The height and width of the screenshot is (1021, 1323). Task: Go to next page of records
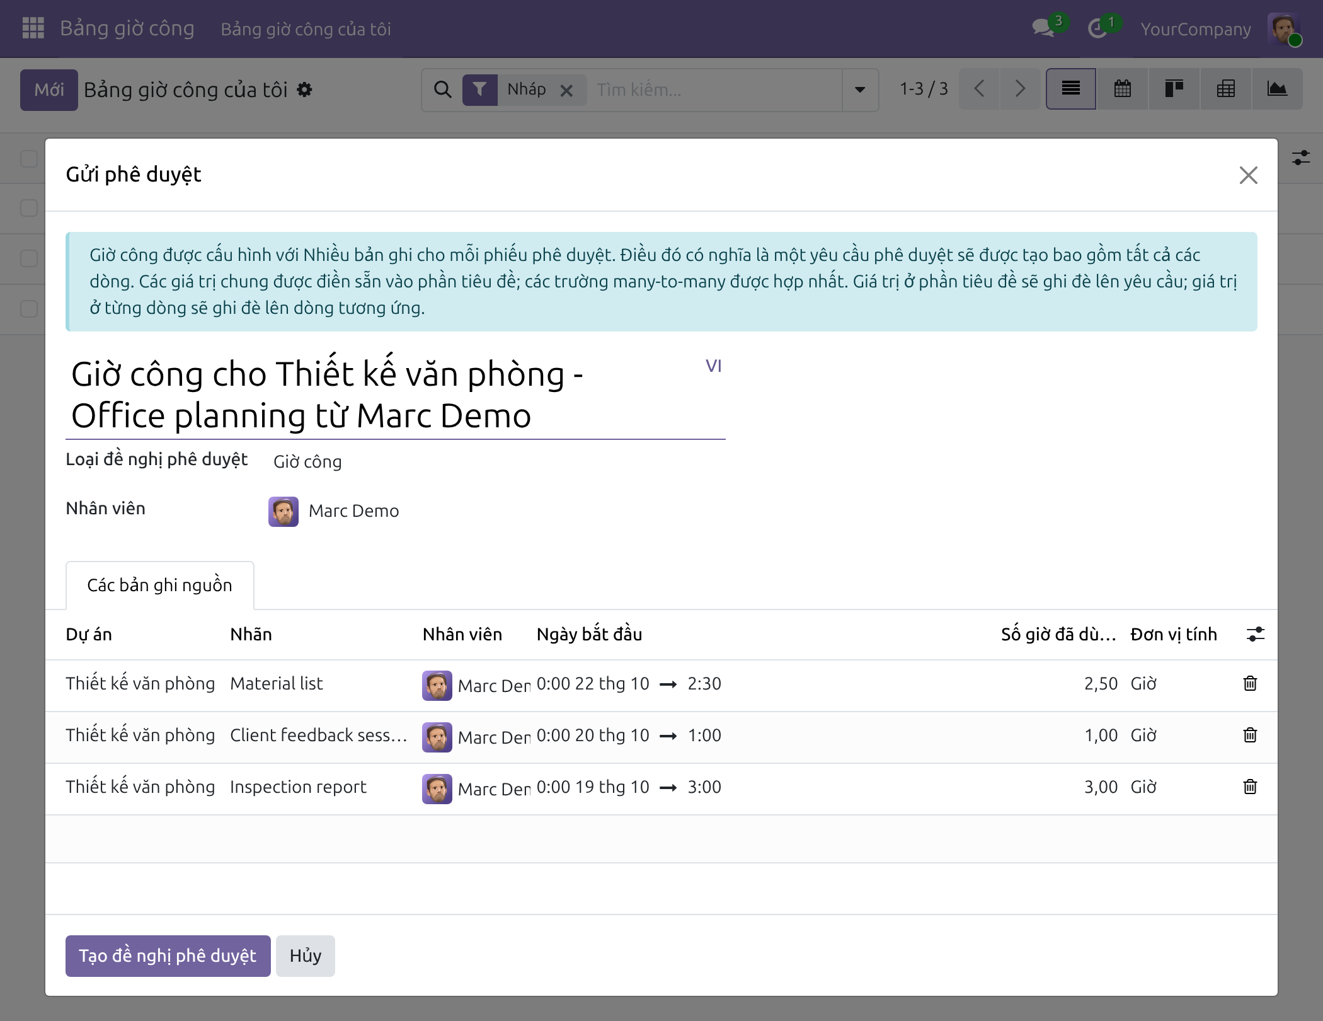coord(1021,89)
